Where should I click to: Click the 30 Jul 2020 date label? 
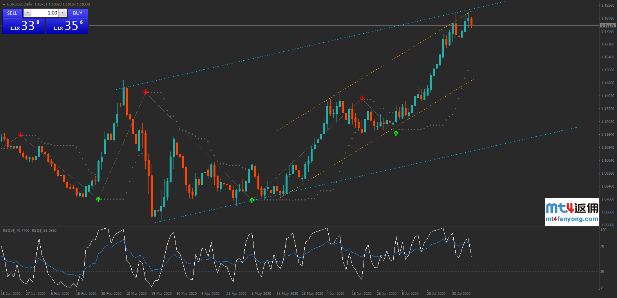click(461, 293)
